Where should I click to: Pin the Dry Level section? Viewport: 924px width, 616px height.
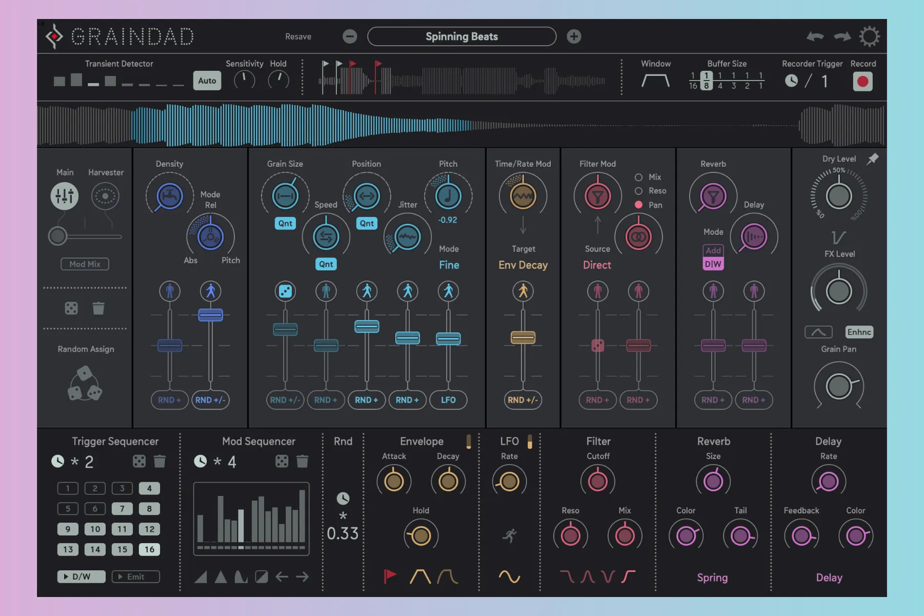[x=873, y=159]
